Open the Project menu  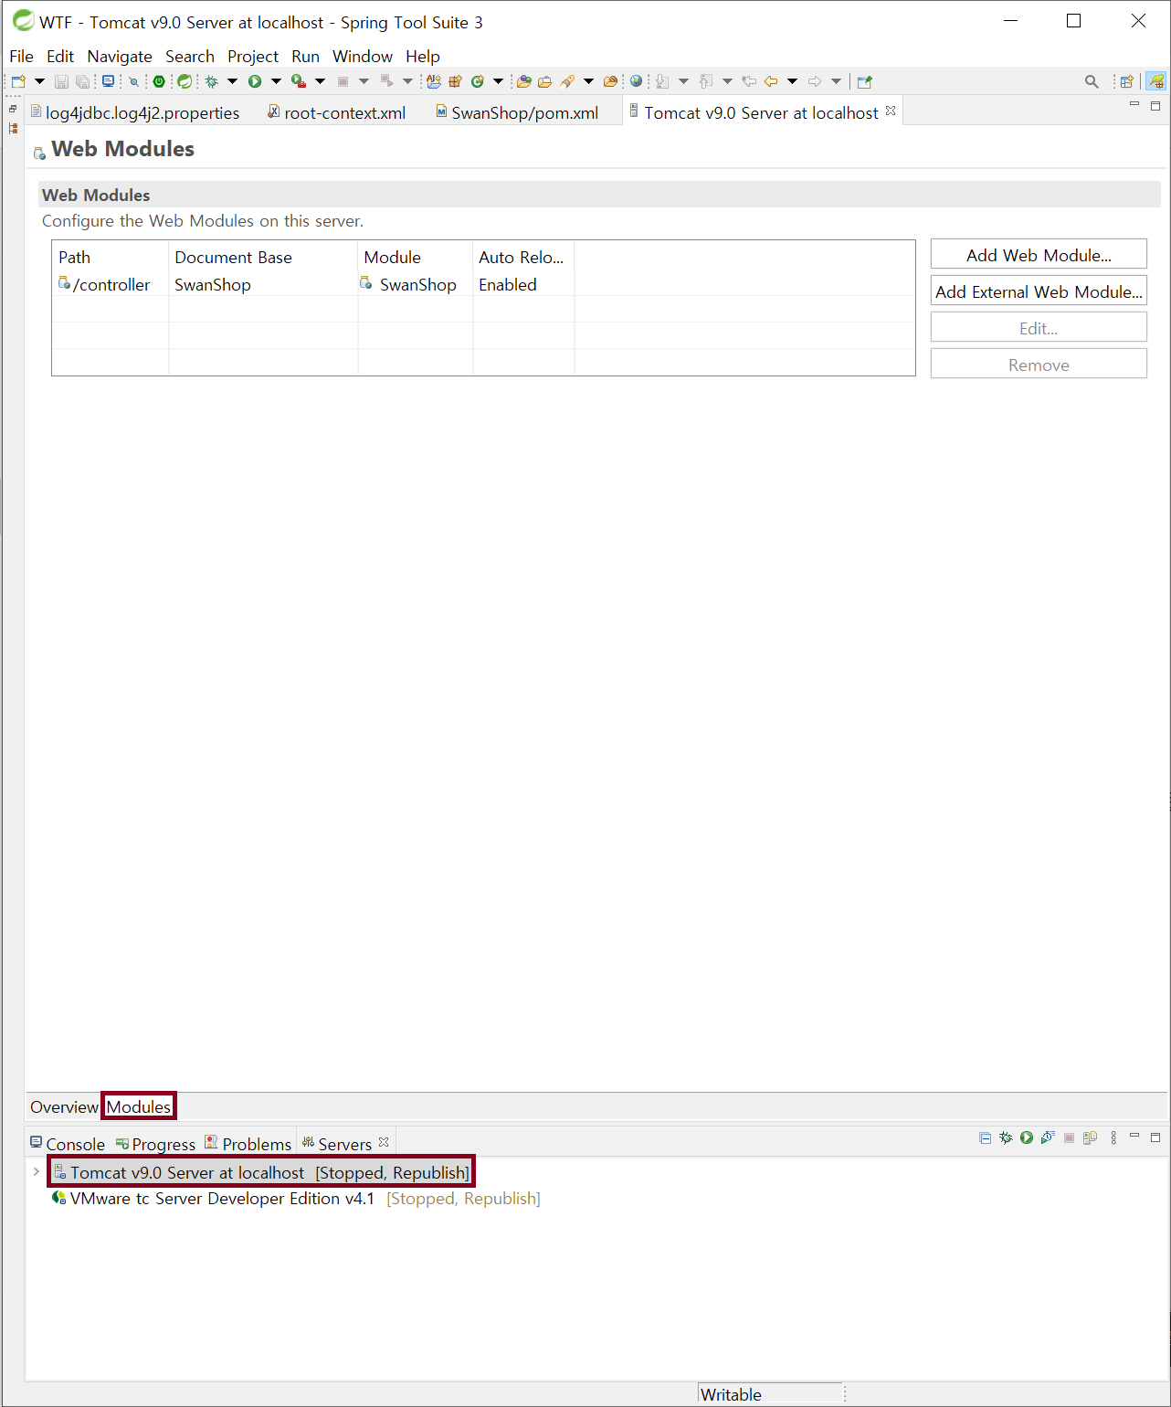click(253, 57)
